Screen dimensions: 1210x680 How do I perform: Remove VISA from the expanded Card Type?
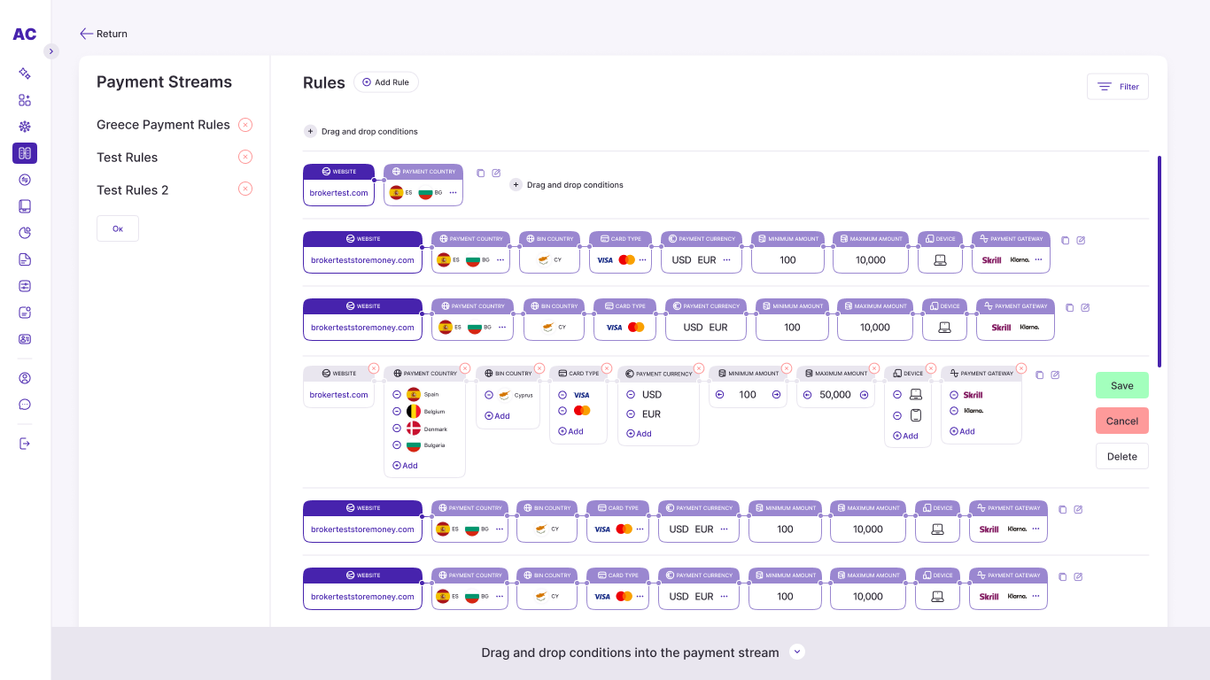click(x=562, y=395)
